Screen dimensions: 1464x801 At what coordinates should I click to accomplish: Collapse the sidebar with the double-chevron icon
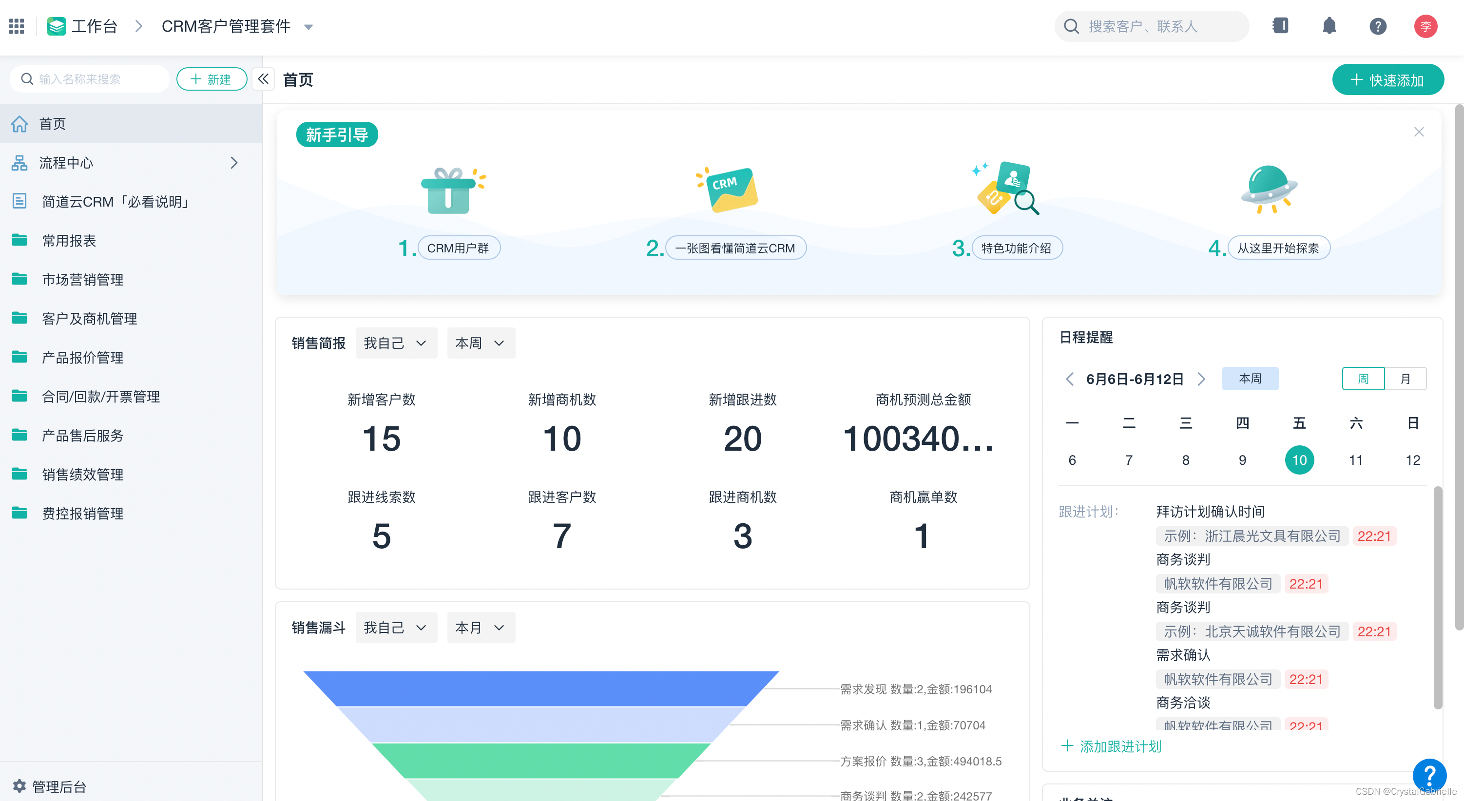263,79
